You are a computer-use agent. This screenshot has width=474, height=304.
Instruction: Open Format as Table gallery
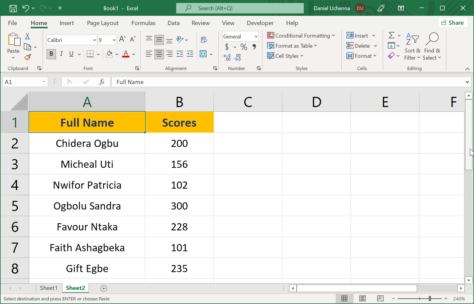pos(292,46)
